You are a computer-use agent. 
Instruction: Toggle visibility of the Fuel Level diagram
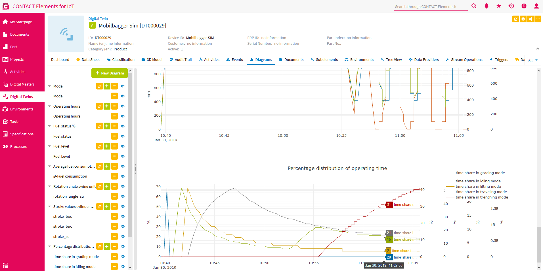click(x=123, y=156)
